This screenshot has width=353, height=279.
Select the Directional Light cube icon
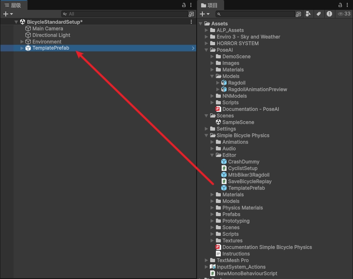coord(28,35)
